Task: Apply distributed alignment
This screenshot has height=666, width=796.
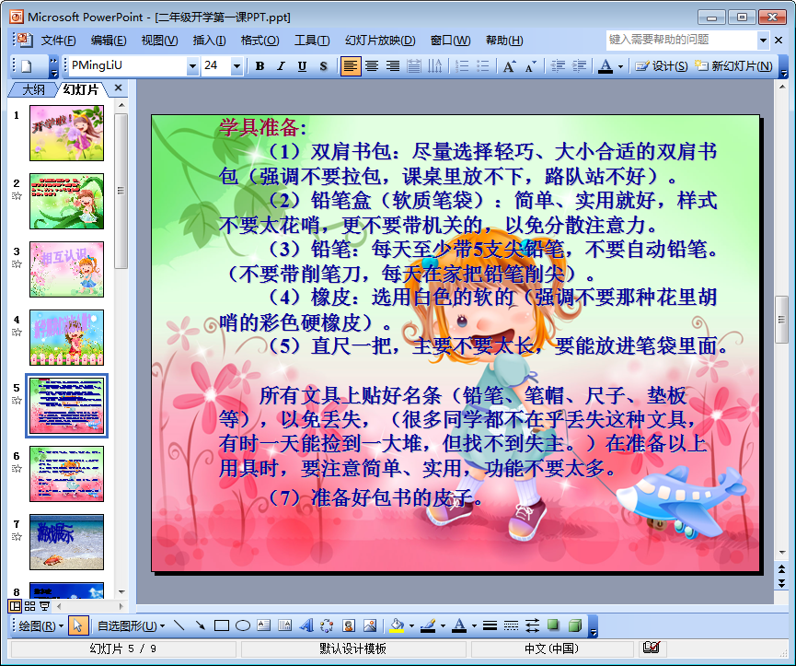Action: click(414, 66)
